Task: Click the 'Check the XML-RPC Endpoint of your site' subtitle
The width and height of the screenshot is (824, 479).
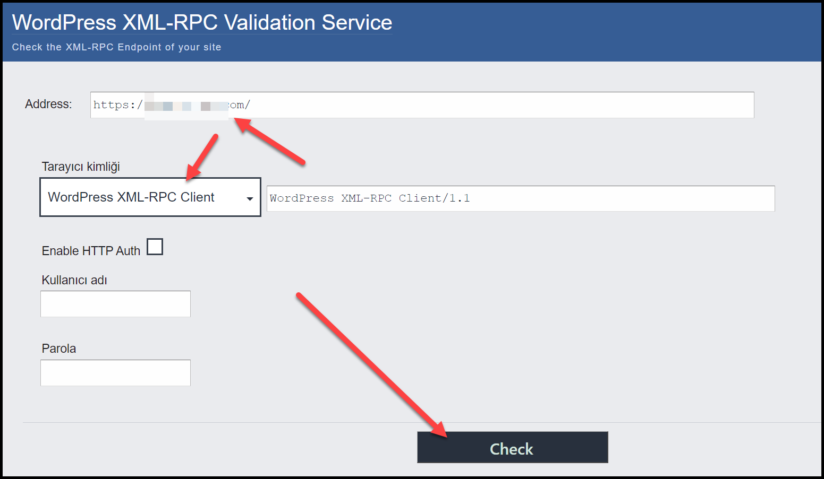Action: [116, 47]
